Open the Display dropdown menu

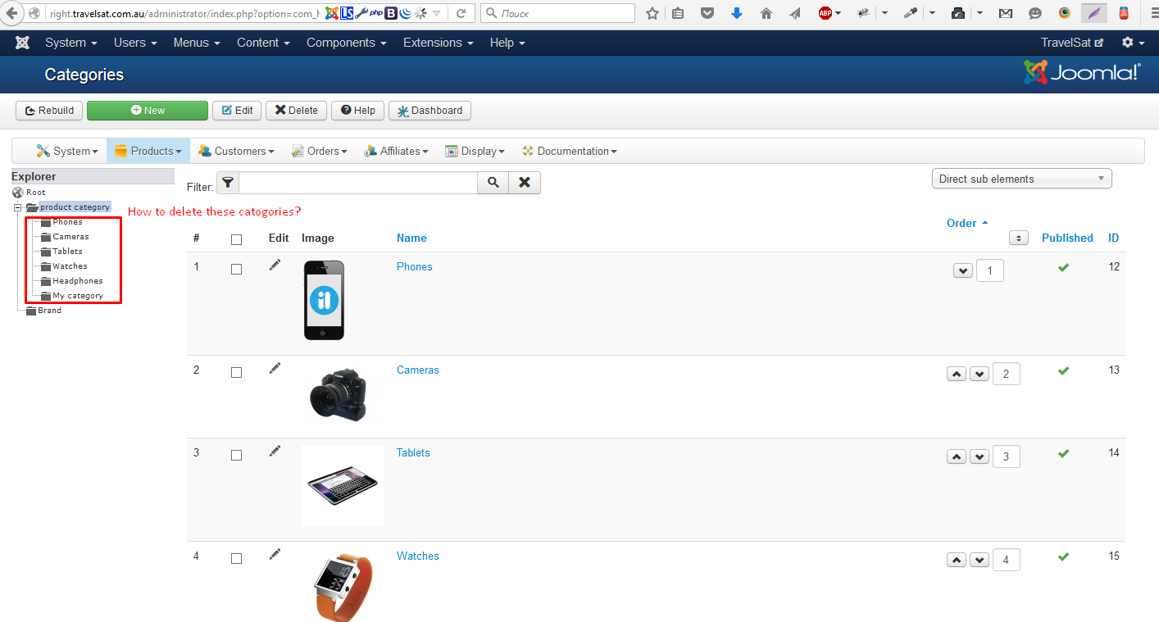475,151
